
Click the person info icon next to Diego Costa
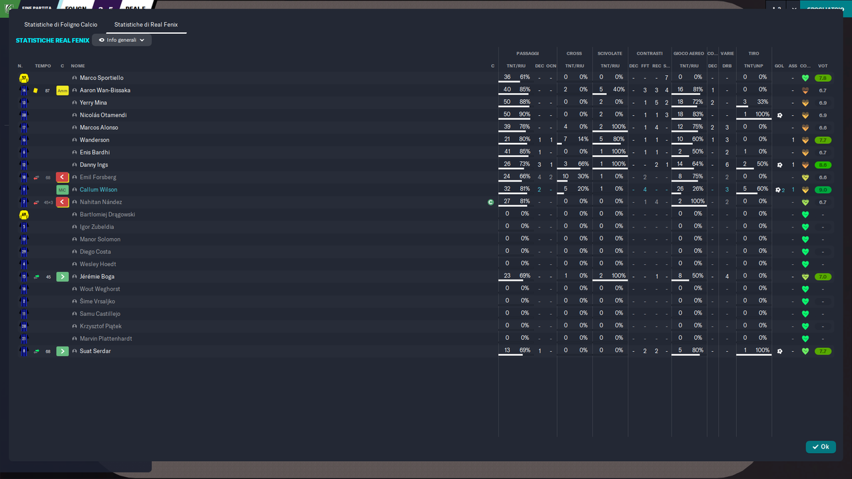[75, 252]
